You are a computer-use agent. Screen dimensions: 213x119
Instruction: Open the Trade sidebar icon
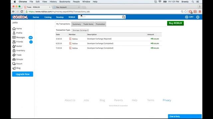click(x=14, y=55)
